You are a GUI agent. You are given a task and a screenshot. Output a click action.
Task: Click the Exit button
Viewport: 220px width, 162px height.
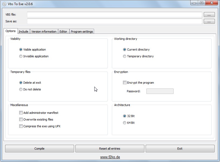point(180,149)
